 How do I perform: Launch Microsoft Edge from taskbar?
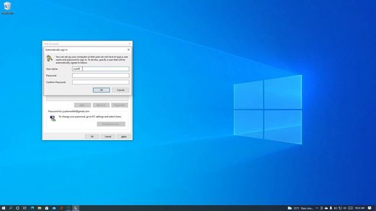(32, 208)
